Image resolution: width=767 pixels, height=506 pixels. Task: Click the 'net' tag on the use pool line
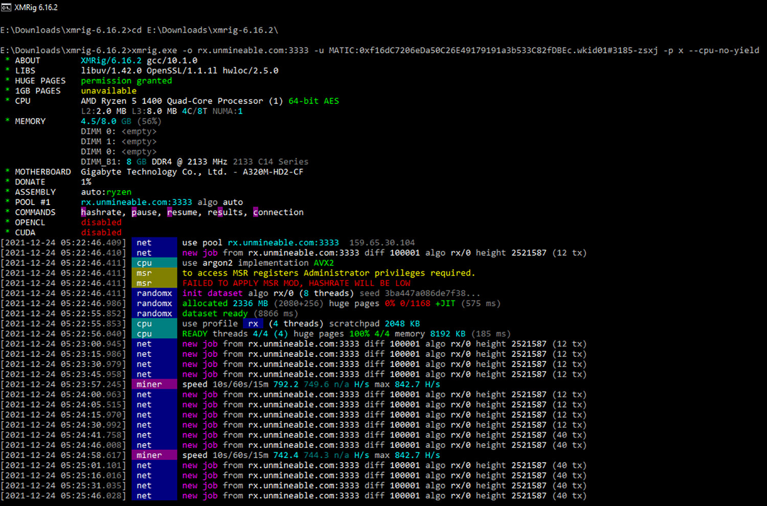coord(154,243)
